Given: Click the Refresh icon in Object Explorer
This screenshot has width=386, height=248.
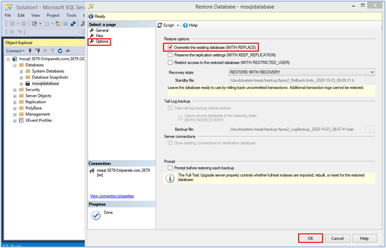Looking at the screenshot, I should (x=60, y=51).
